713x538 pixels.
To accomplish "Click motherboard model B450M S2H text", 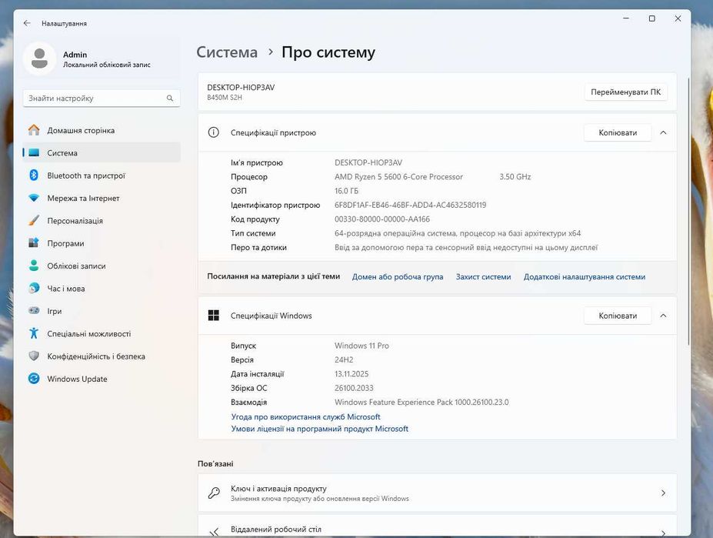I will tap(225, 98).
